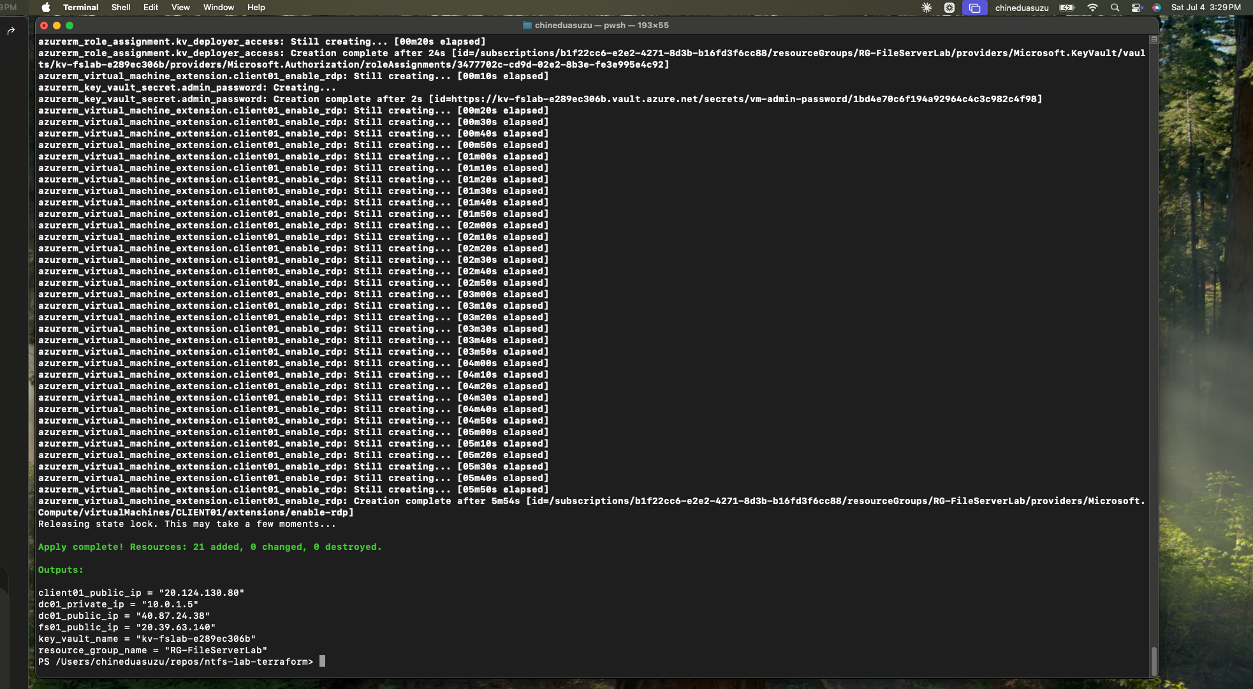The image size is (1253, 689).
Task: Click the date and time Sat Jul 4
Action: click(x=1206, y=8)
